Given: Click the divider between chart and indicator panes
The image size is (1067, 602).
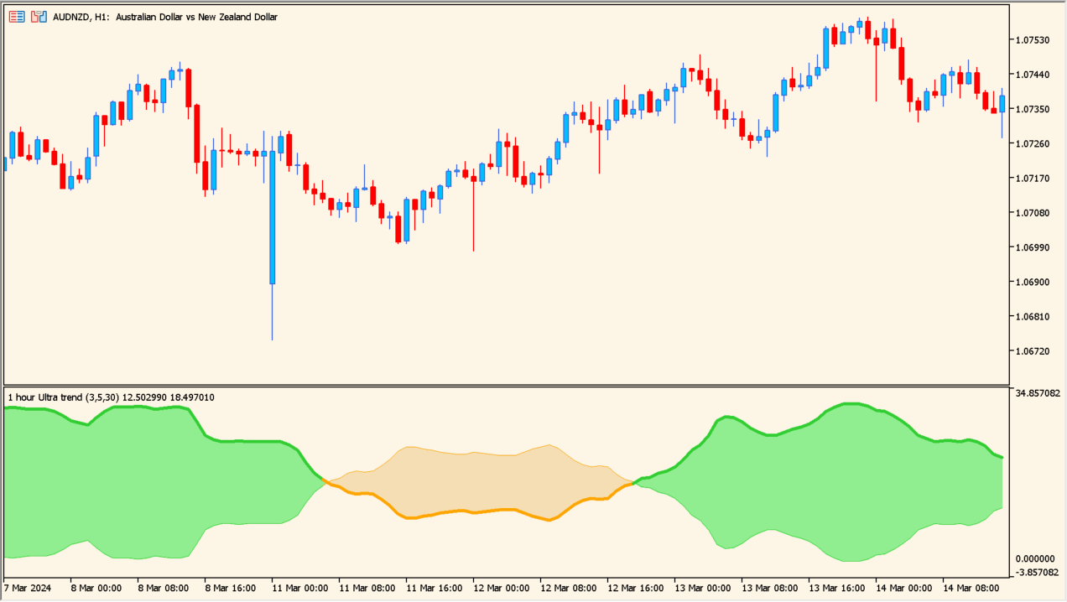Looking at the screenshot, I should coord(503,383).
